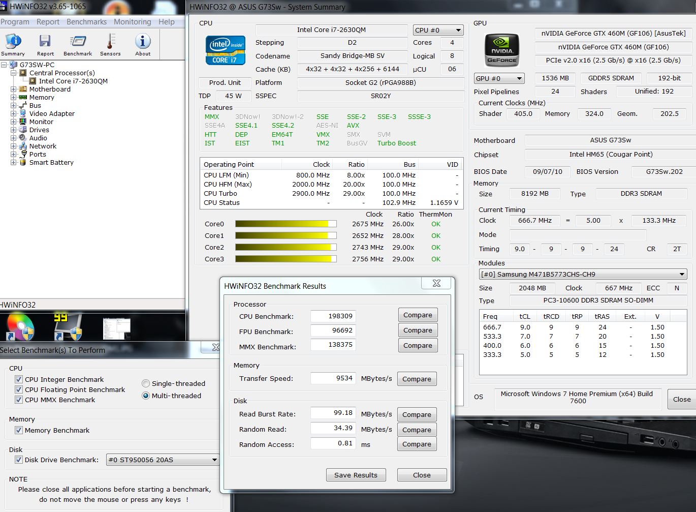The width and height of the screenshot is (696, 512).
Task: Open the Report menu
Action: pyautogui.click(x=48, y=22)
